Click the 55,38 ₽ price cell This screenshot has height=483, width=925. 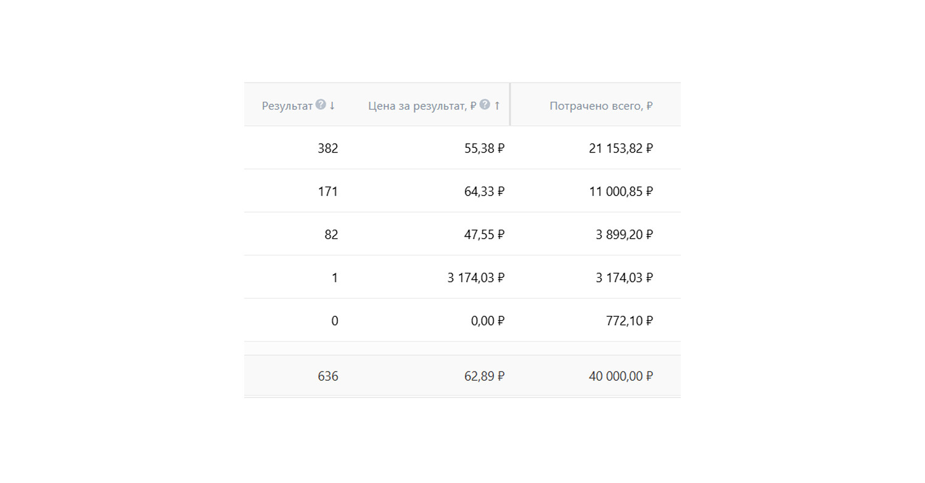pyautogui.click(x=484, y=148)
